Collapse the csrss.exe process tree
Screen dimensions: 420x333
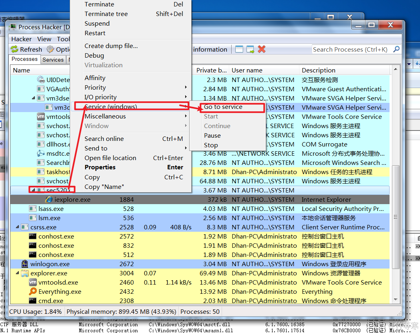[x=17, y=227]
